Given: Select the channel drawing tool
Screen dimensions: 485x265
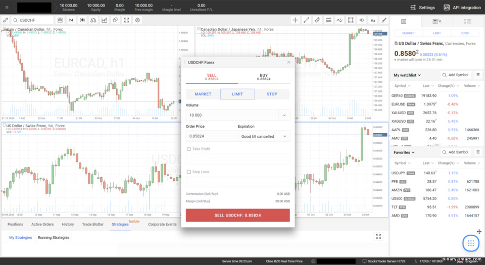Looking at the screenshot, I should (x=317, y=20).
